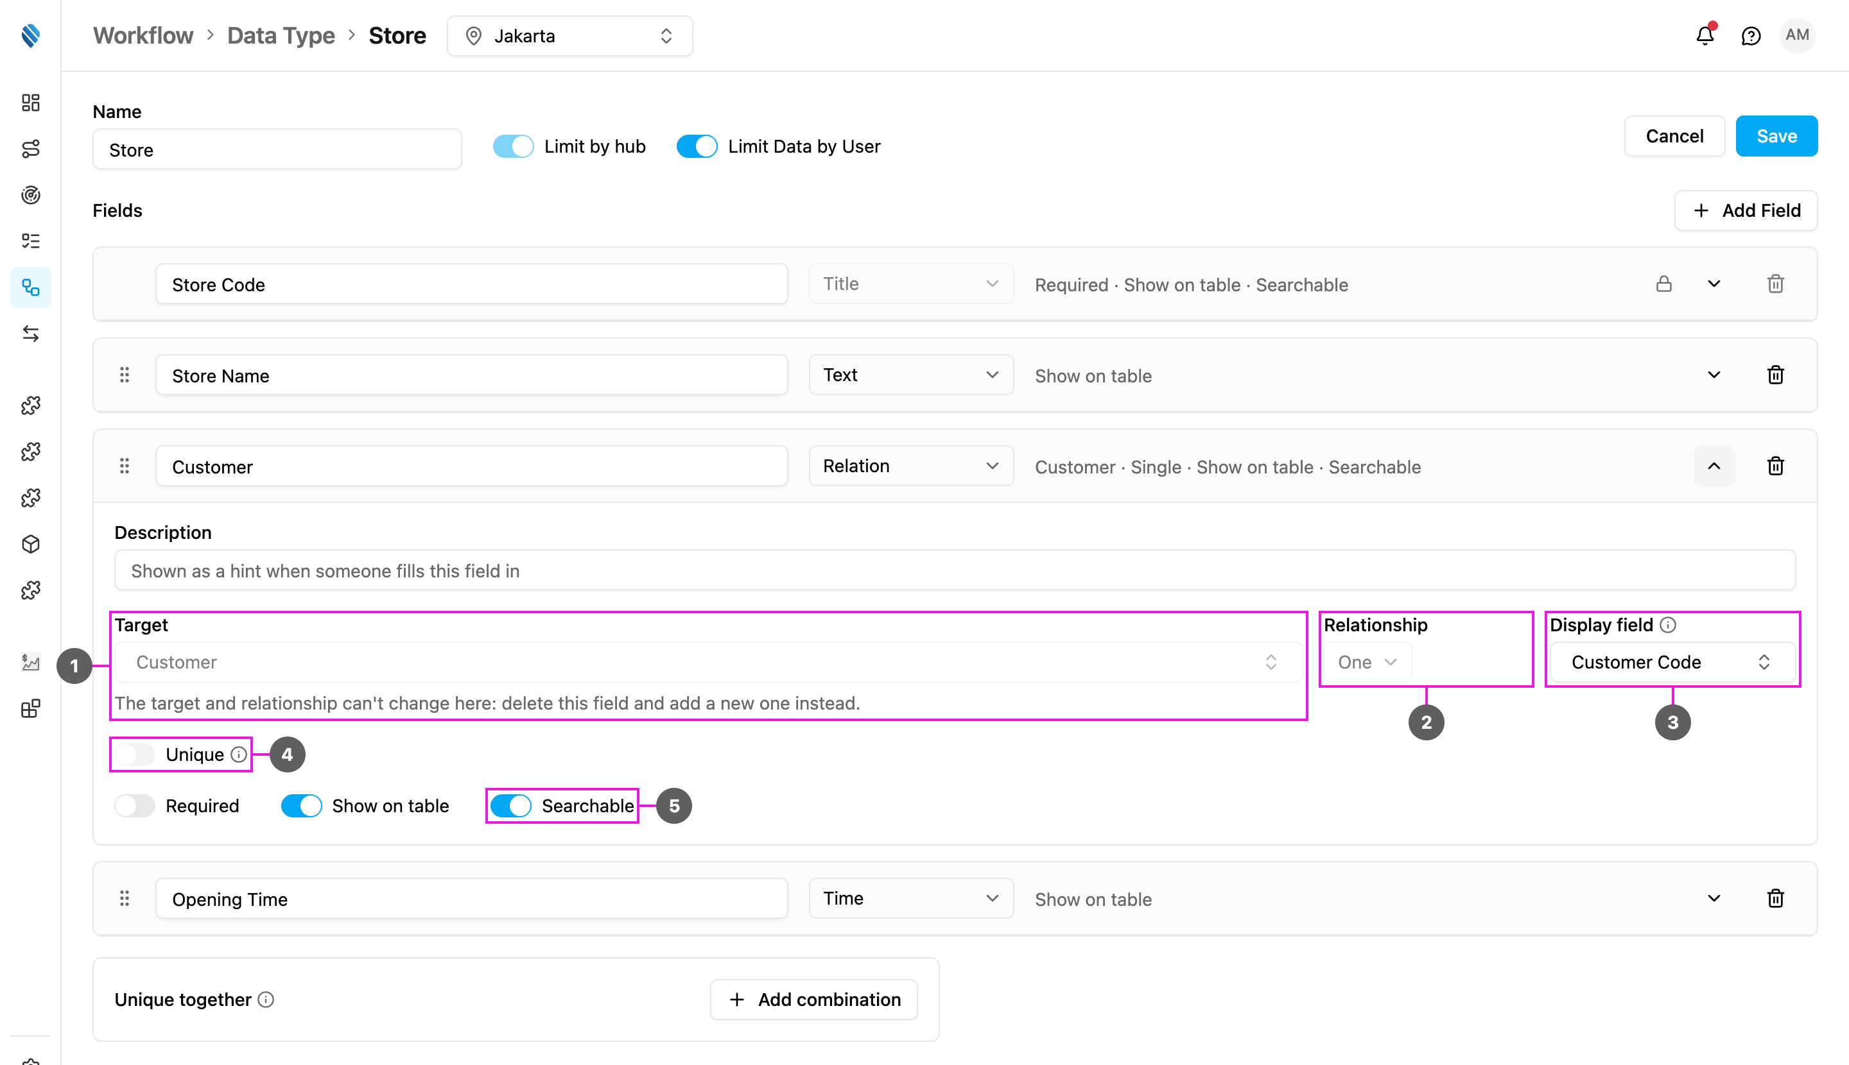Viewport: 1849px width, 1065px height.
Task: Open Opening Time type dropdown (Time)
Action: tap(910, 898)
